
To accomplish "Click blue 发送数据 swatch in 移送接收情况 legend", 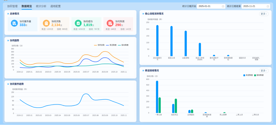I will 244,75.
